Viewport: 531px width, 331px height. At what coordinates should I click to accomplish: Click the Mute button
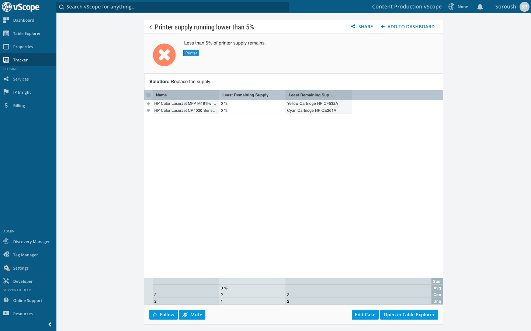[192, 315]
